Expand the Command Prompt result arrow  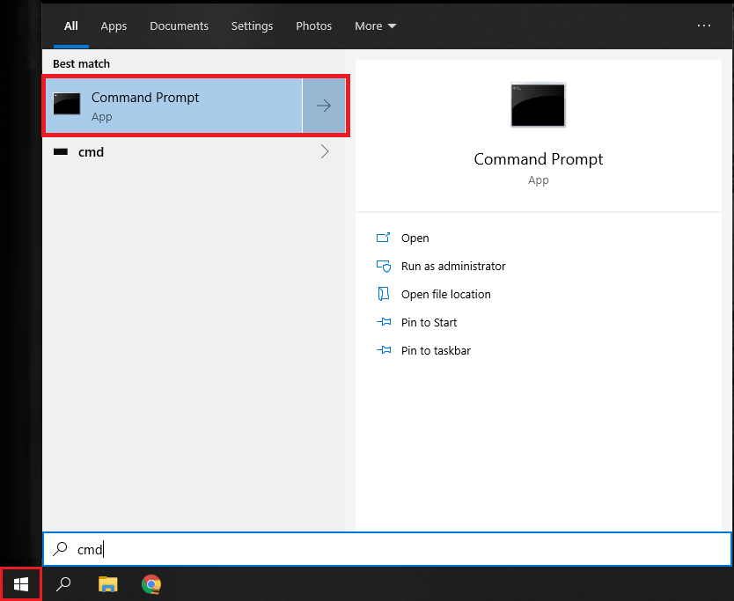pyautogui.click(x=324, y=106)
